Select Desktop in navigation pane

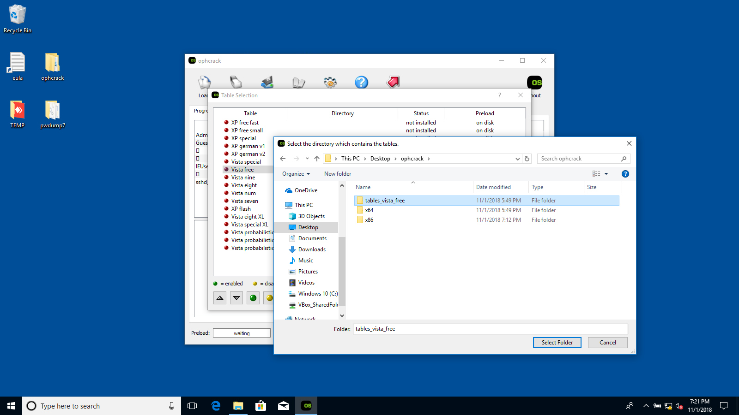pos(308,227)
